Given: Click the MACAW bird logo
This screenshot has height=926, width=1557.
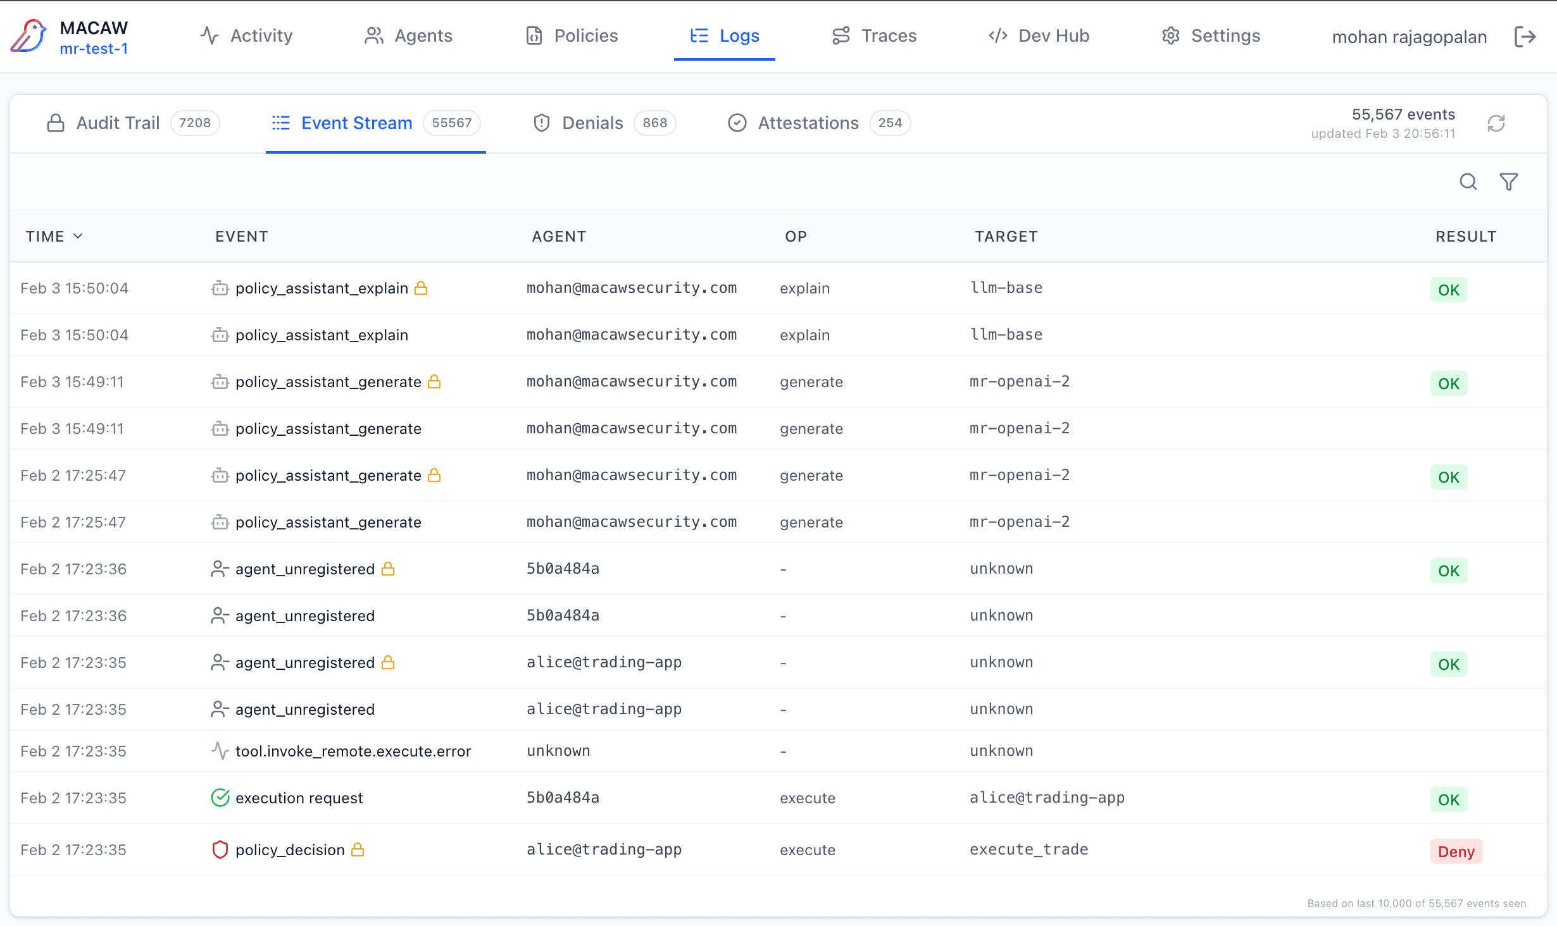Looking at the screenshot, I should pyautogui.click(x=28, y=36).
